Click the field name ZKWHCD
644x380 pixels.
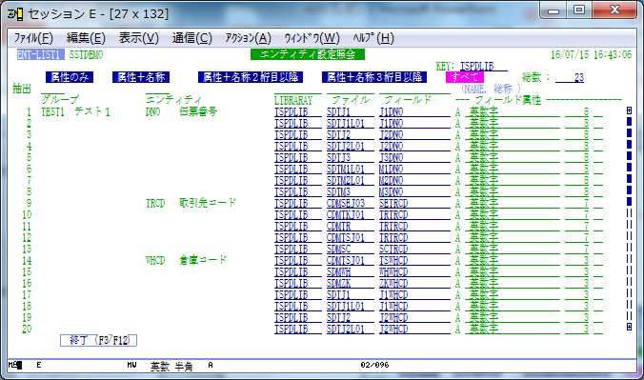[x=414, y=284]
